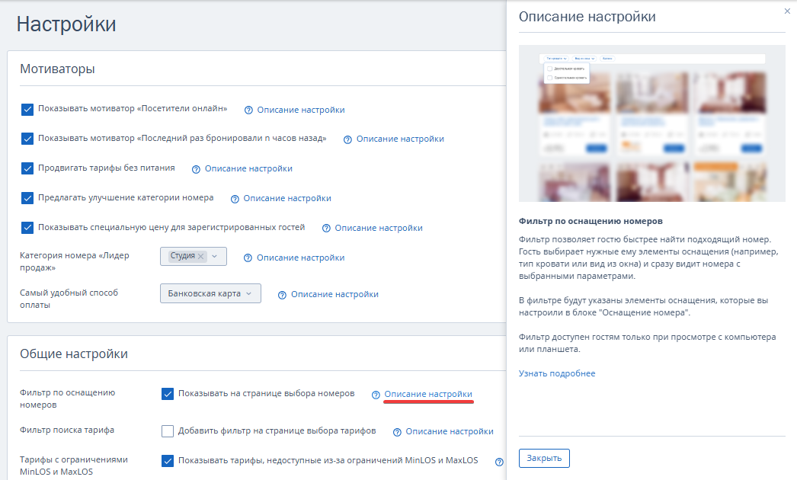Click help icon for special price for registered guests
This screenshot has width=797, height=480.
326,229
